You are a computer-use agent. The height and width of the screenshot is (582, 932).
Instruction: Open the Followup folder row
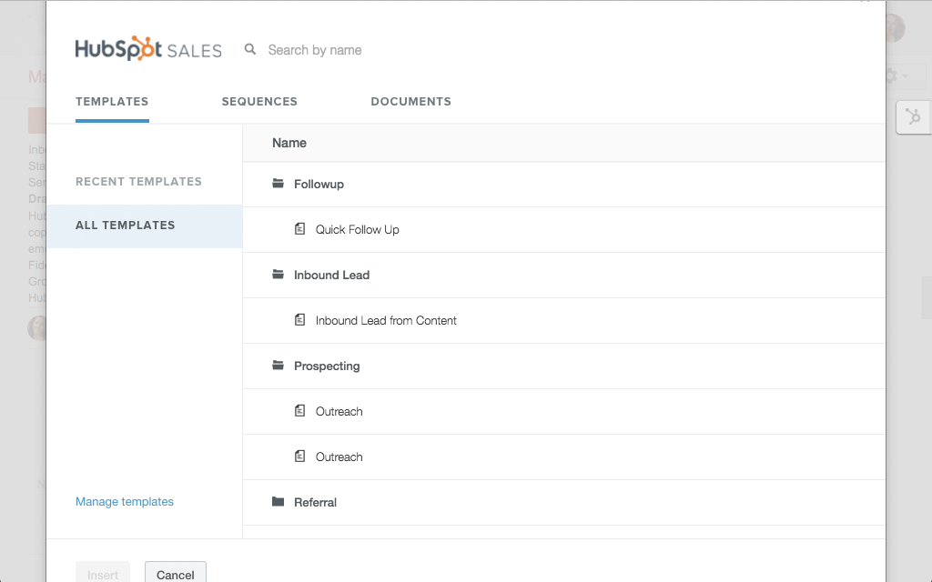click(563, 184)
